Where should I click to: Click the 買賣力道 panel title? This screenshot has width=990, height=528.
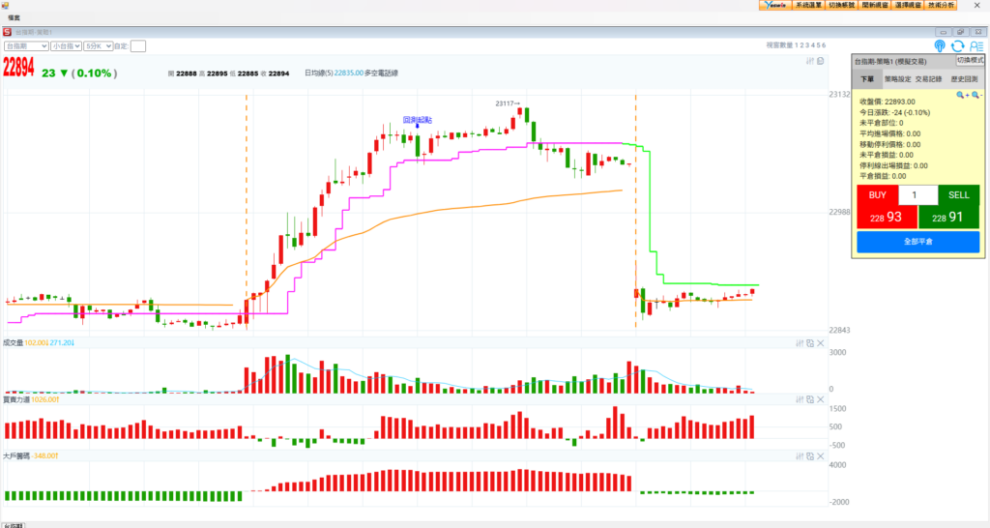click(15, 399)
